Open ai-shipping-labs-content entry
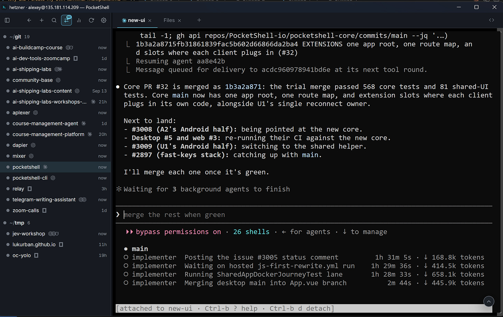This screenshot has height=317, width=503. [55, 91]
